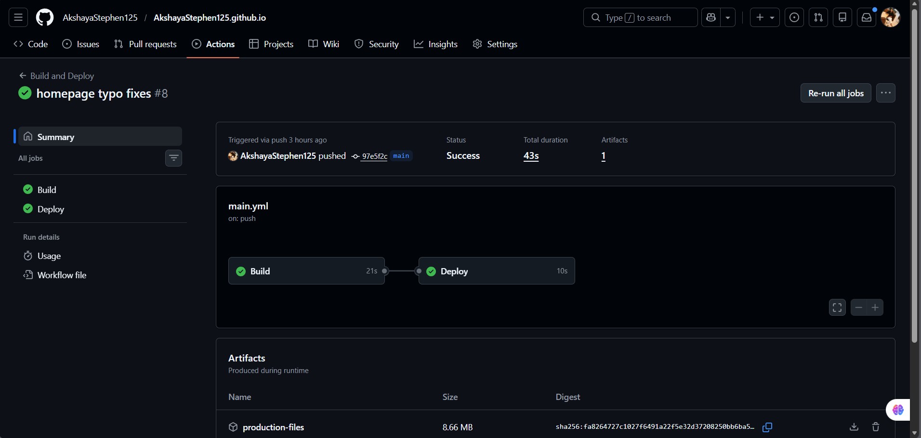
Task: Open the hamburger navigation menu
Action: click(18, 18)
